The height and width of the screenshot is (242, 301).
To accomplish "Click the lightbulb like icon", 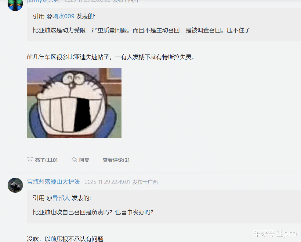I will [30, 159].
